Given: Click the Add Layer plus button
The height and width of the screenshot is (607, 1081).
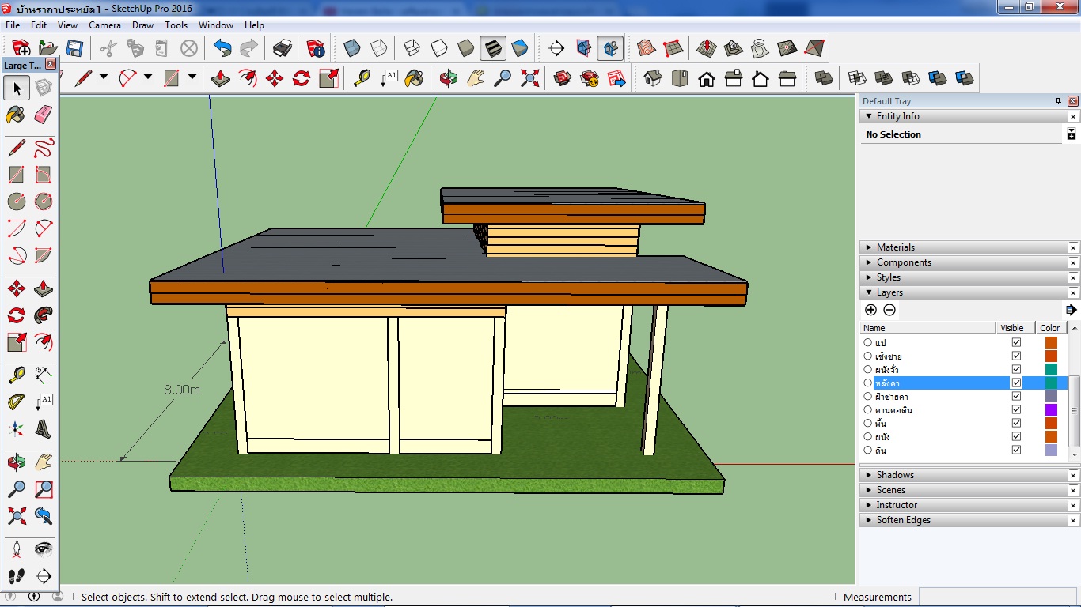Looking at the screenshot, I should point(870,310).
